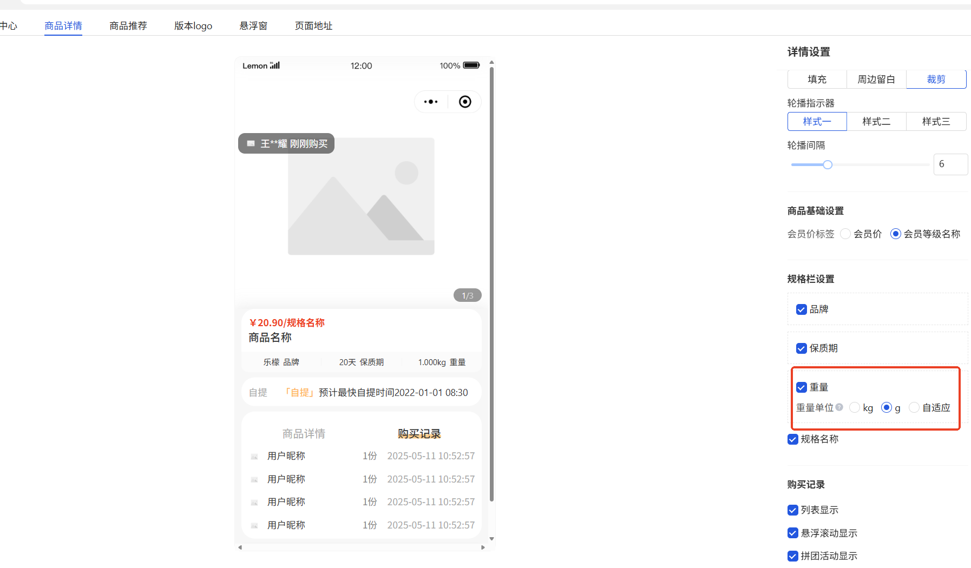Image resolution: width=971 pixels, height=568 pixels.
Task: Click the left horizontal scroll arrow
Action: point(240,547)
